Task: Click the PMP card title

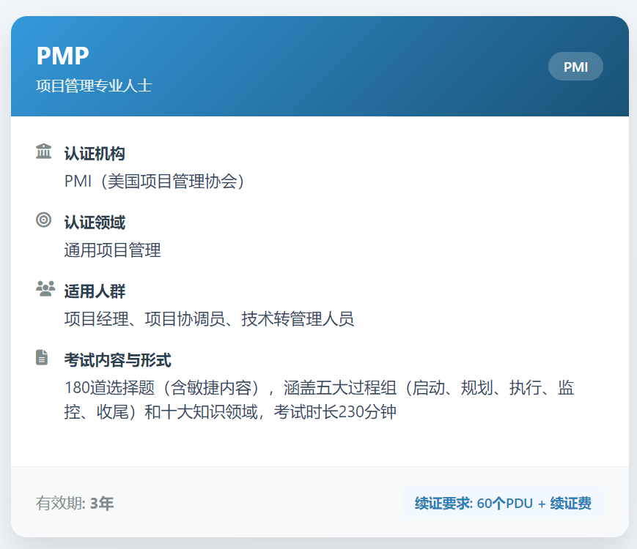Action: pyautogui.click(x=62, y=56)
